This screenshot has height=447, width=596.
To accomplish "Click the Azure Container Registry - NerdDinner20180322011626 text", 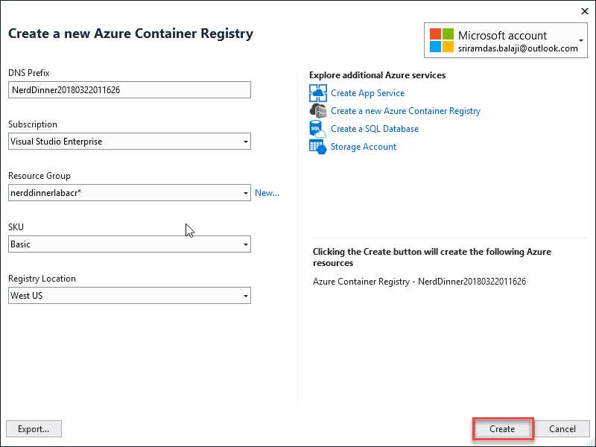I will coord(419,282).
